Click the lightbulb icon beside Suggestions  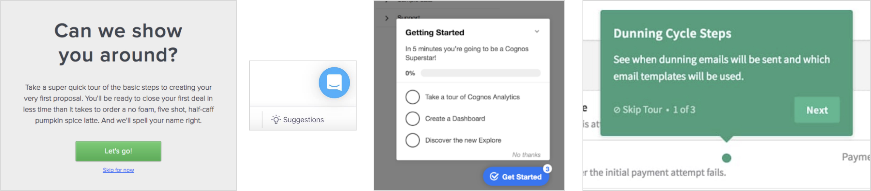point(276,120)
